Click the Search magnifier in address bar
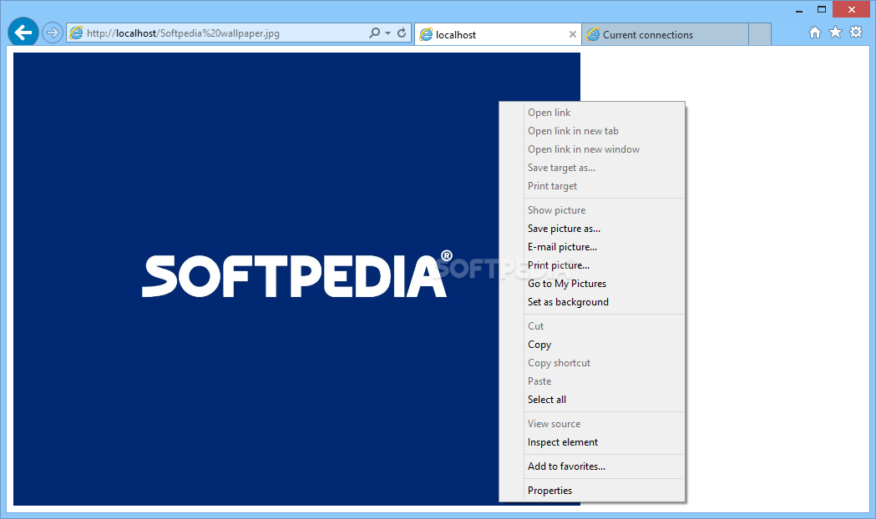 [x=374, y=33]
